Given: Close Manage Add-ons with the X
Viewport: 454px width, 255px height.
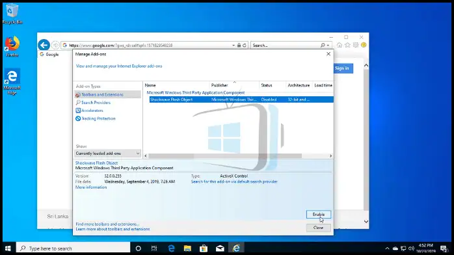Looking at the screenshot, I should coord(328,54).
